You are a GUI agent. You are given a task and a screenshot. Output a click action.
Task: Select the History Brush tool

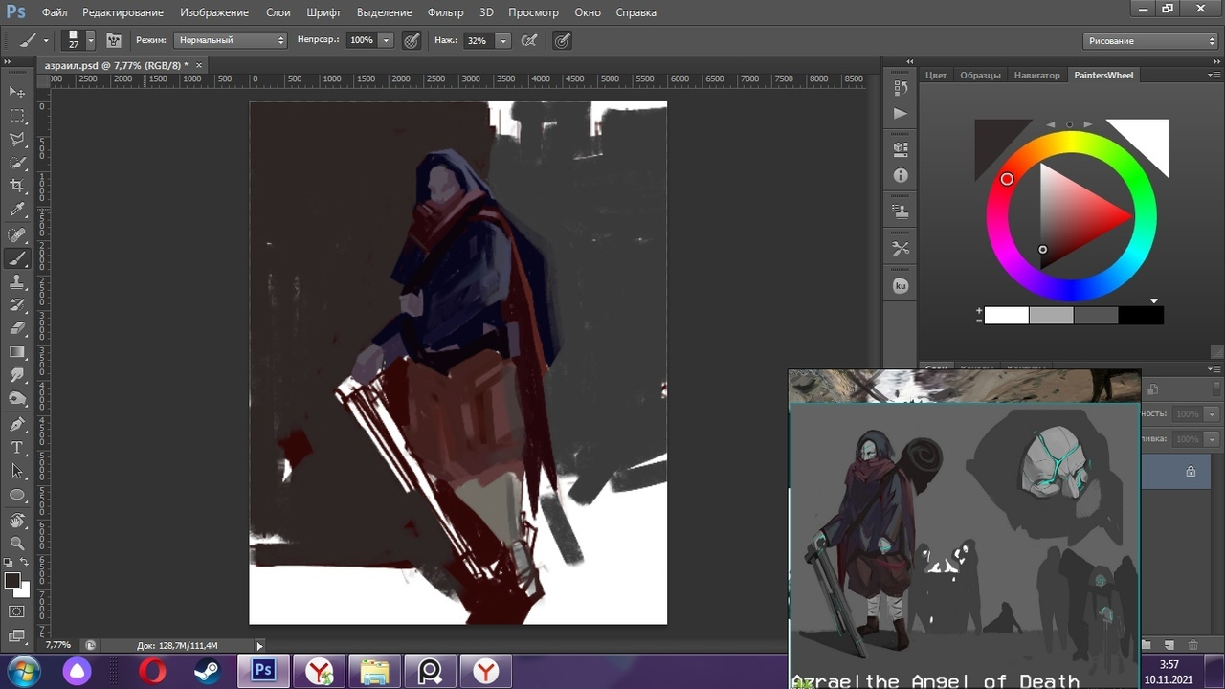click(17, 305)
